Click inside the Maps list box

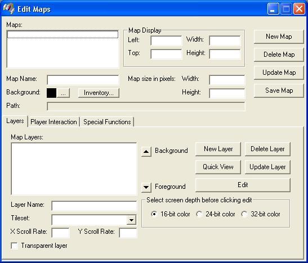tap(63, 49)
